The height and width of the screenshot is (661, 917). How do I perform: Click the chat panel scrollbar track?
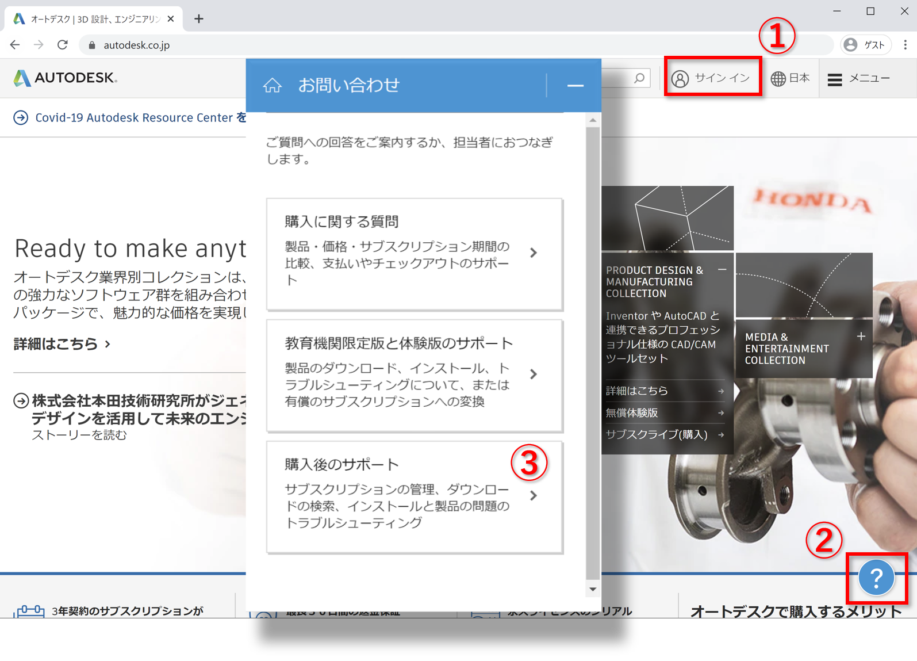pyautogui.click(x=593, y=354)
